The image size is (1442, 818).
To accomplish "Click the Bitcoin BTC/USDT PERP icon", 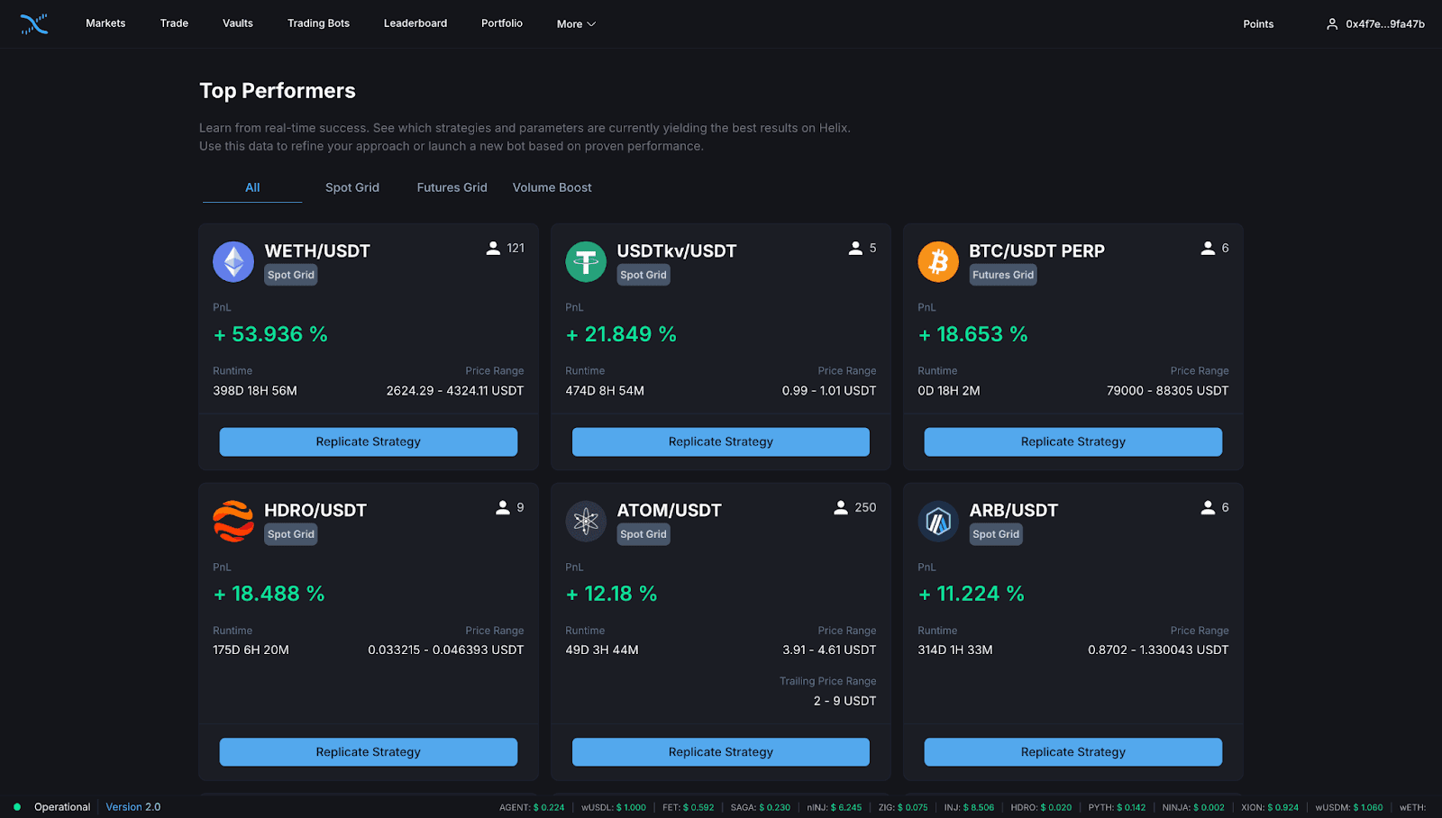I will point(938,262).
